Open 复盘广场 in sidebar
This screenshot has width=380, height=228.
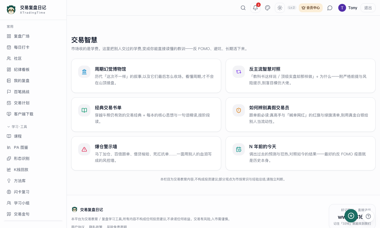(33, 36)
